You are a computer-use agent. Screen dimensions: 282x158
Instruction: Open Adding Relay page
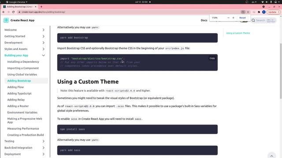coord(16,100)
